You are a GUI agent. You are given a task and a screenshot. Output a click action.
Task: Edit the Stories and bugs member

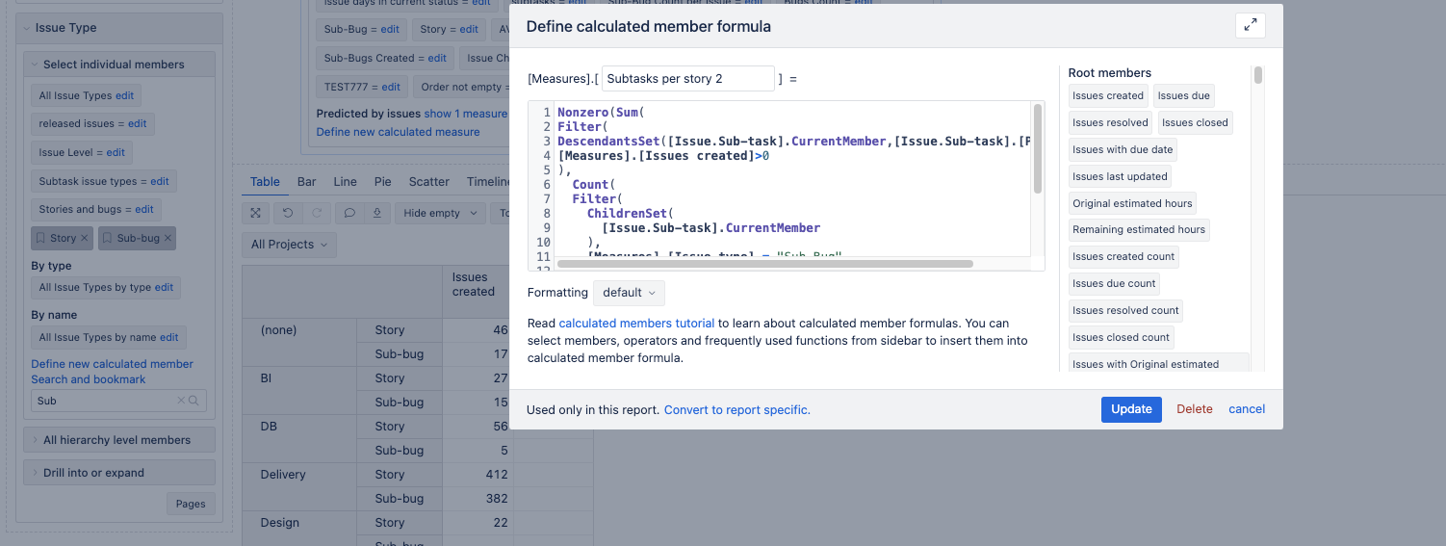pyautogui.click(x=144, y=209)
